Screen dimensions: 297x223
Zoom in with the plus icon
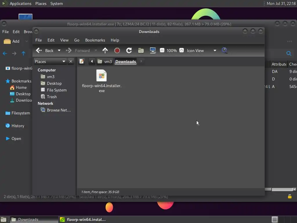coord(182,50)
